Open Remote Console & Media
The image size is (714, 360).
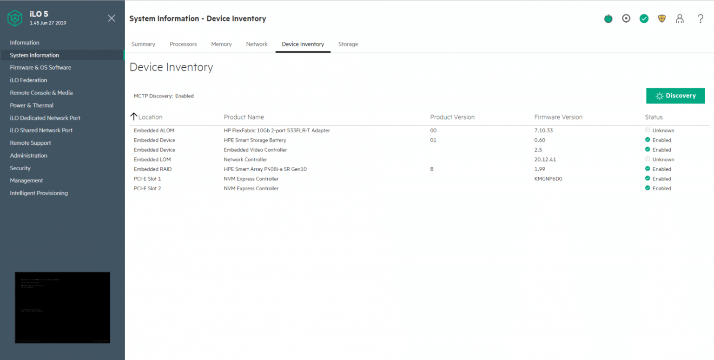41,93
